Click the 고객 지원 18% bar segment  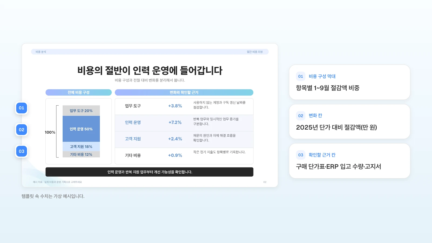click(x=81, y=147)
